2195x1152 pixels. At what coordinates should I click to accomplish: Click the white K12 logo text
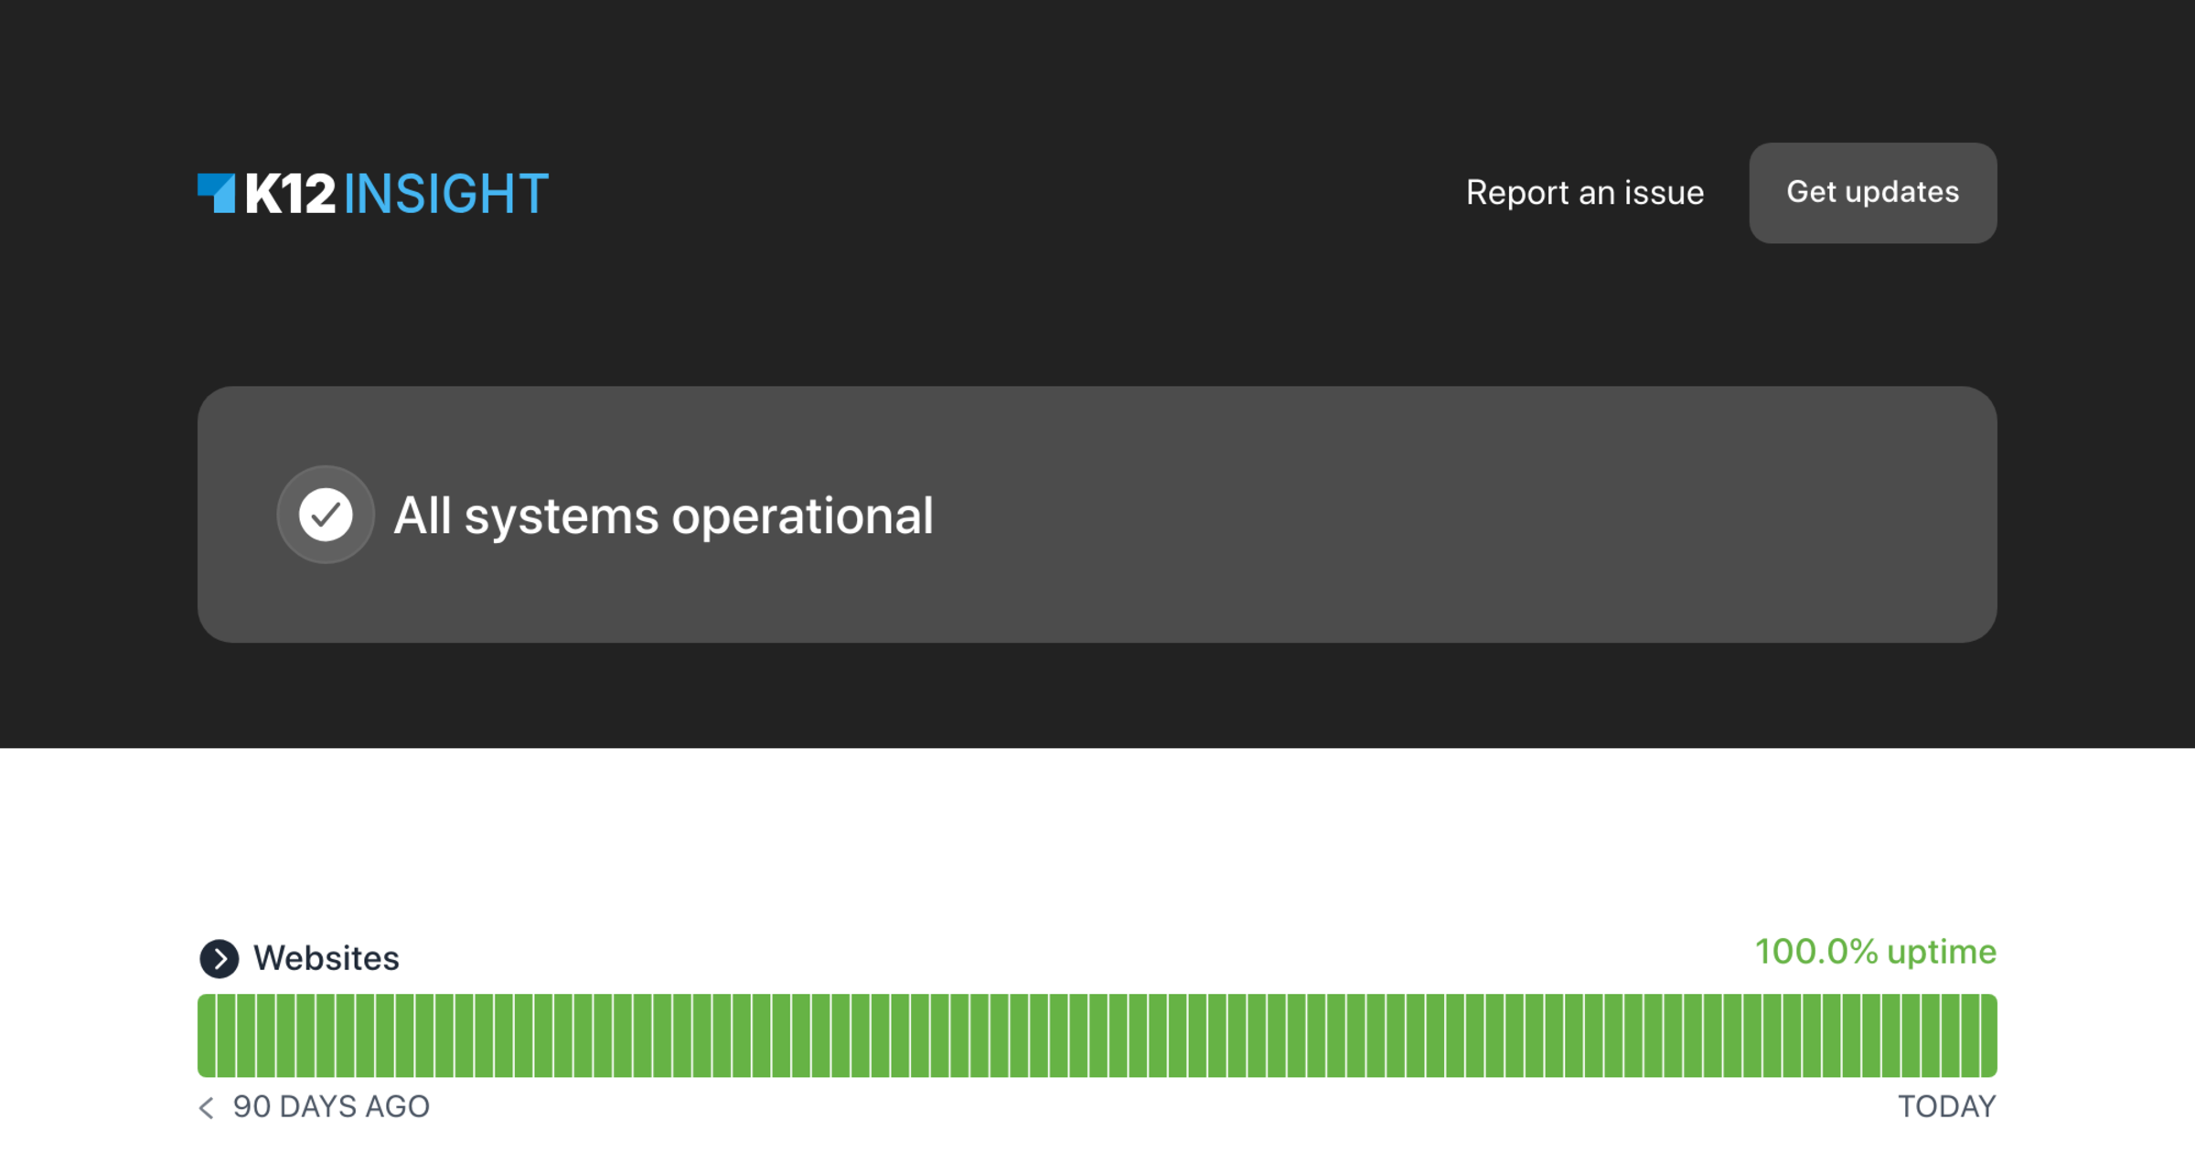click(x=290, y=194)
